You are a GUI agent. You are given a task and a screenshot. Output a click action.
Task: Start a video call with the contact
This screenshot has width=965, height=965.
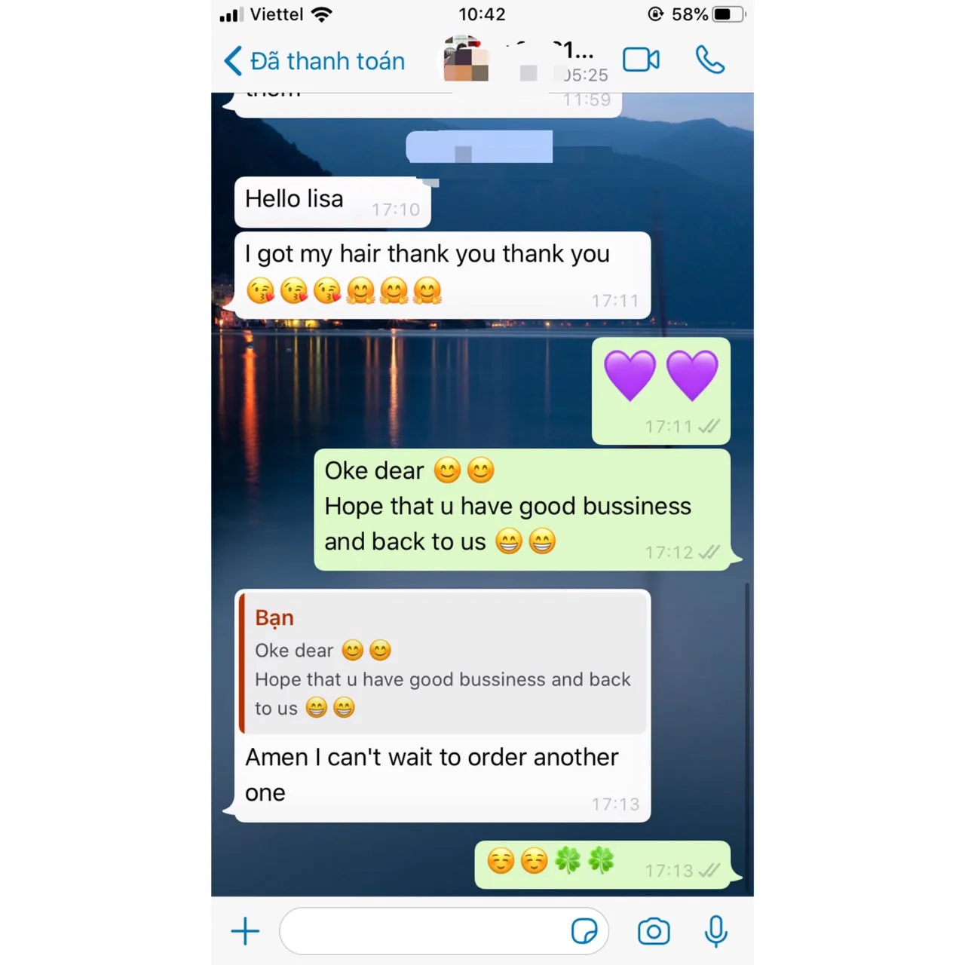pos(641,60)
